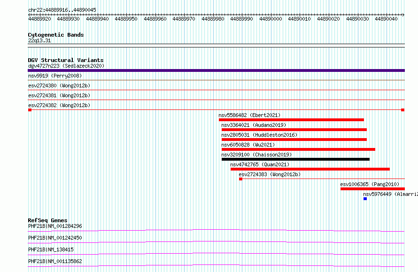Click the RefSeq Genes track title

coord(48,220)
